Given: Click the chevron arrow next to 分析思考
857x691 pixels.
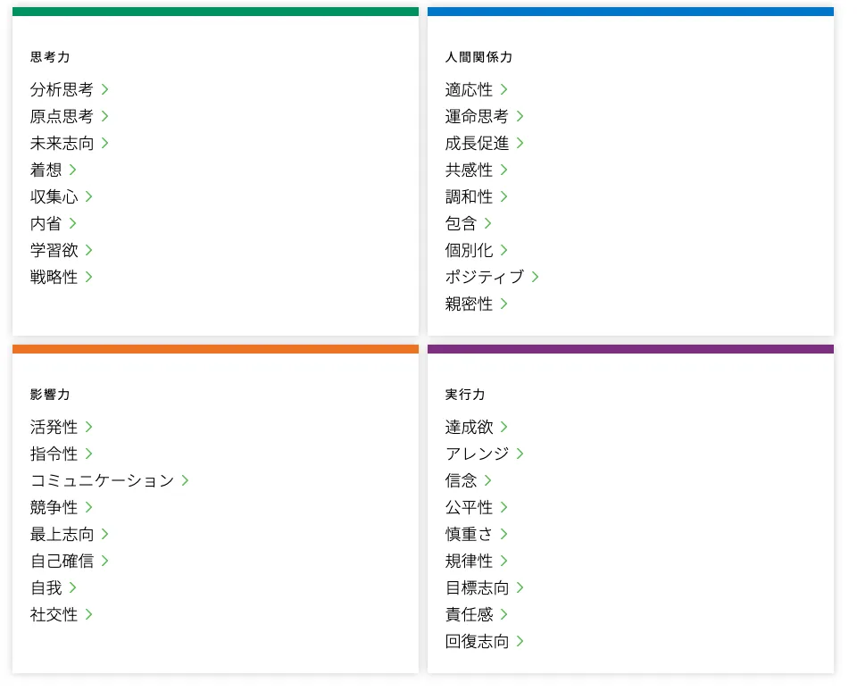Looking at the screenshot, I should point(105,89).
